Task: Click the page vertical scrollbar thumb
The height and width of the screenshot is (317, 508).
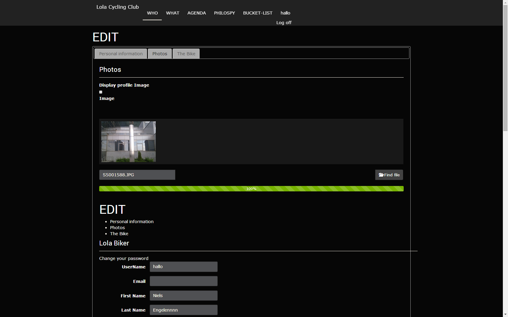Action: point(505,66)
